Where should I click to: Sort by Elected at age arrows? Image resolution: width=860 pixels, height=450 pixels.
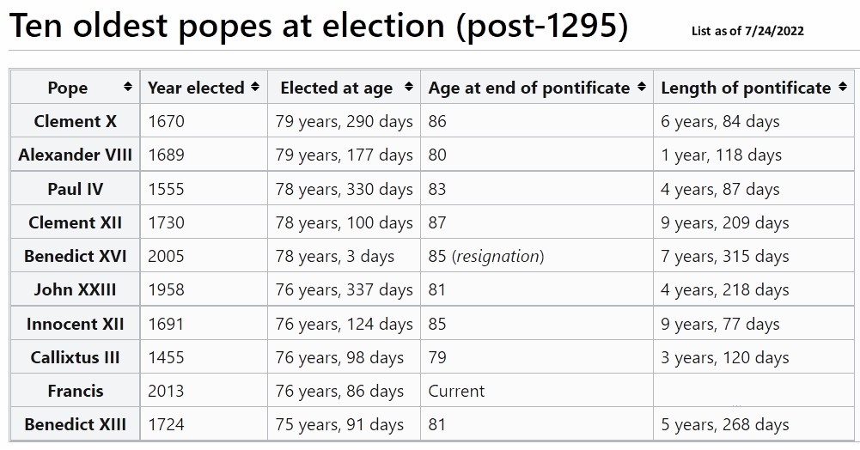click(x=409, y=88)
